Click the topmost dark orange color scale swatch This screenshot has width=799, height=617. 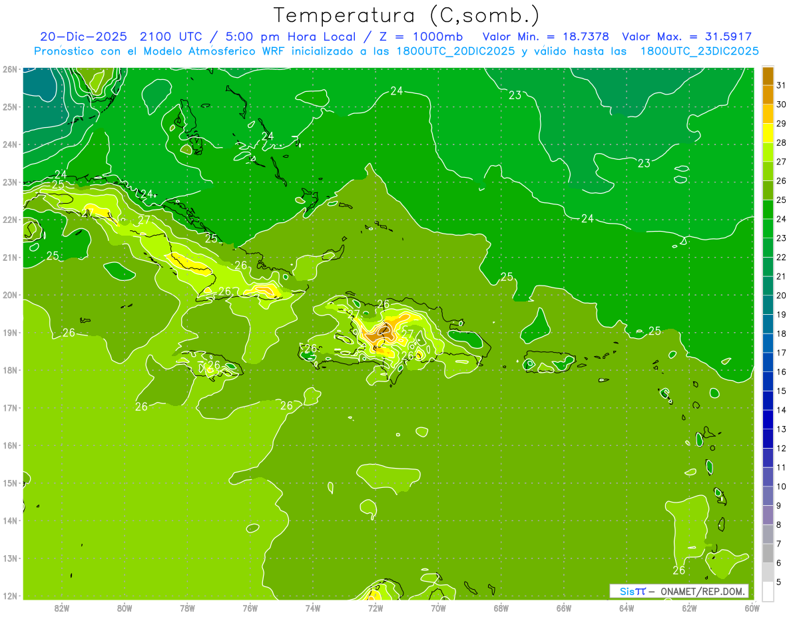[768, 76]
